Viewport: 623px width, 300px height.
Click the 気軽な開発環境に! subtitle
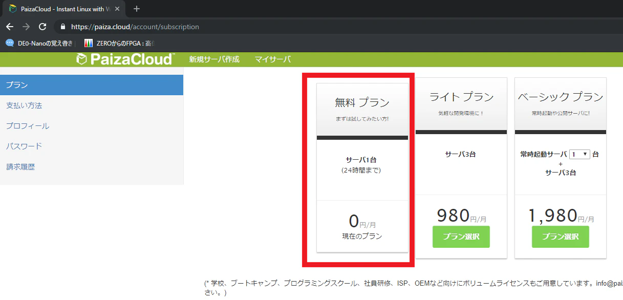pos(461,113)
